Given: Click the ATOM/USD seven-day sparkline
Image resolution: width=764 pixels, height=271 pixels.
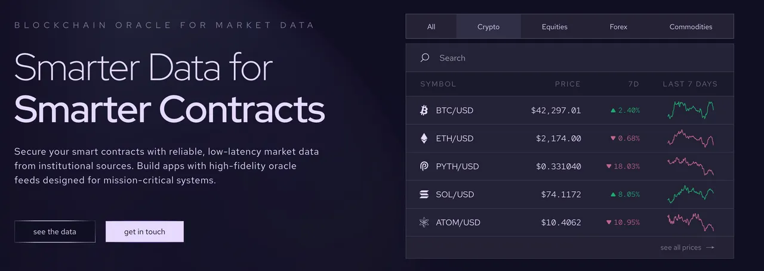Looking at the screenshot, I should pos(690,222).
